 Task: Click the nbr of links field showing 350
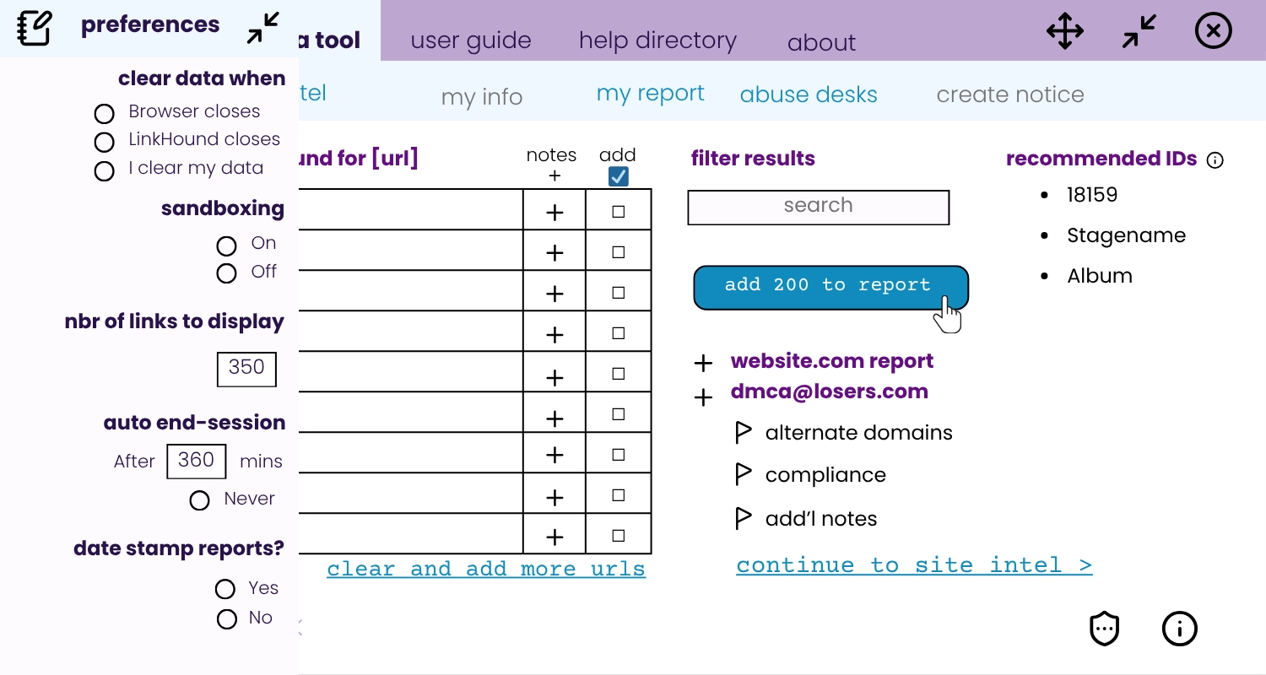tap(246, 370)
